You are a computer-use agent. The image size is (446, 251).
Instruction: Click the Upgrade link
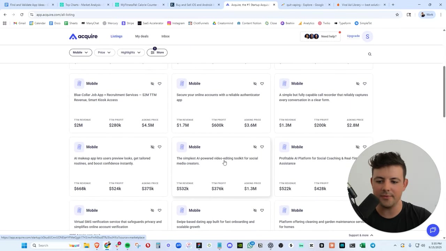353,36
